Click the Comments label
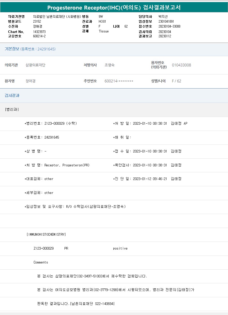 coord(41,262)
